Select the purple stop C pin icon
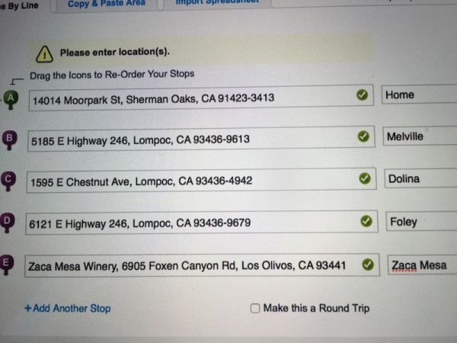Viewport: 457px width, 343px height. (8, 181)
